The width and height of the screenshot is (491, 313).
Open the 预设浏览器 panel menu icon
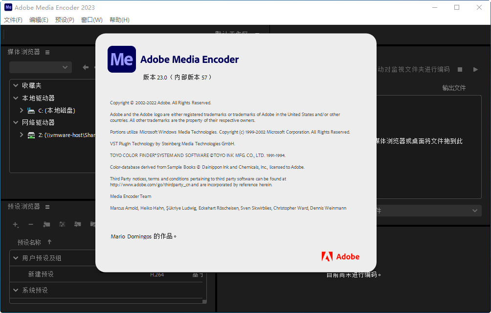[x=47, y=206]
